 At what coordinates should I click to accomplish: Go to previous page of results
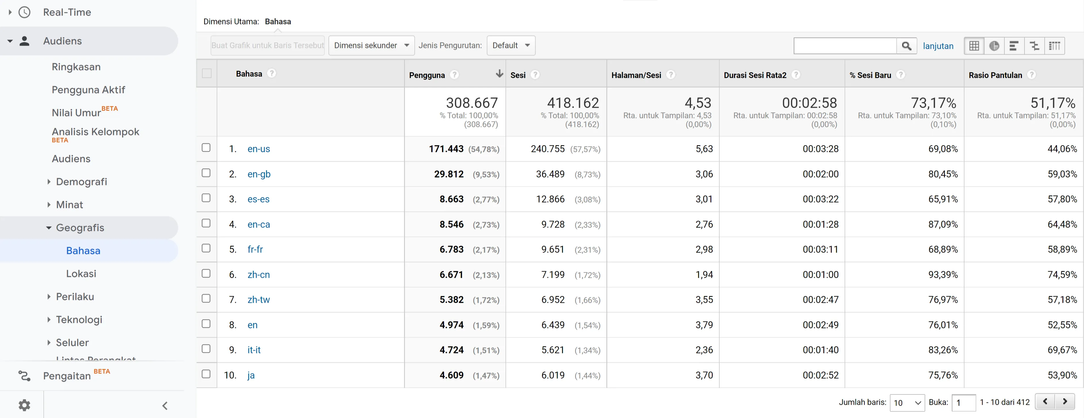(1045, 401)
